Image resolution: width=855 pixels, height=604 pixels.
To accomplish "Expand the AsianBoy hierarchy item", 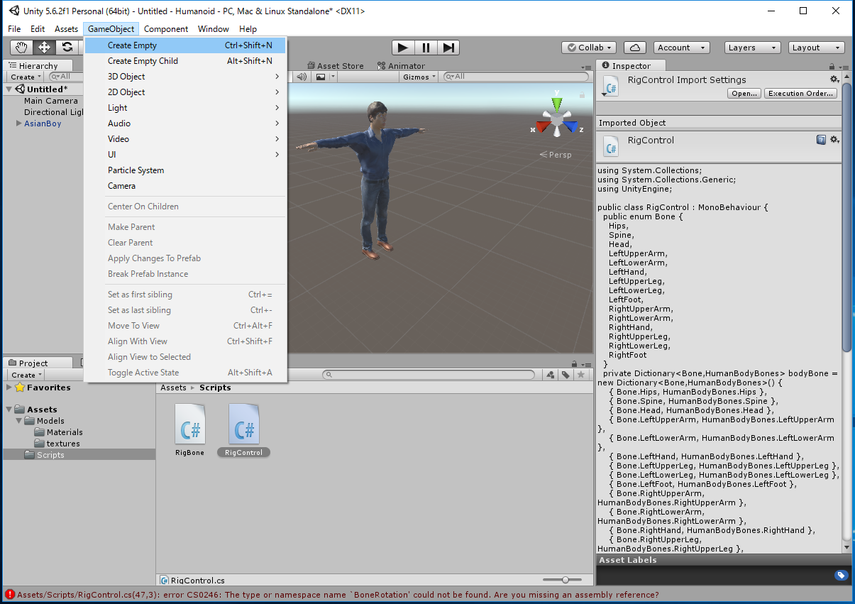I will pos(18,123).
